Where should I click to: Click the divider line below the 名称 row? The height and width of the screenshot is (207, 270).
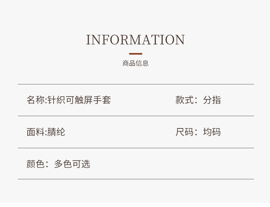136,116
